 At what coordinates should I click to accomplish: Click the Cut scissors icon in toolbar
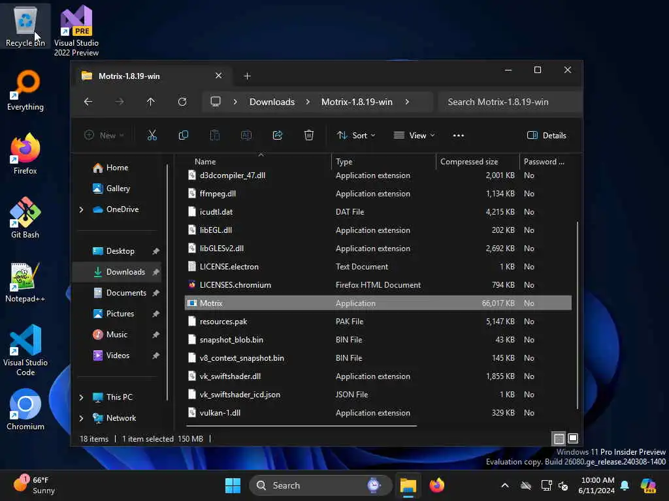pyautogui.click(x=152, y=136)
